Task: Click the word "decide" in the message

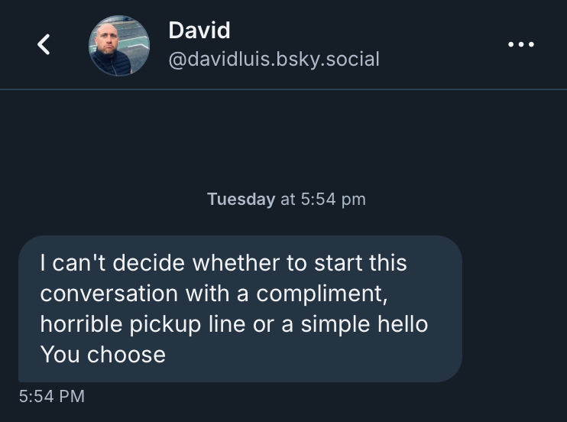Action: (151, 263)
